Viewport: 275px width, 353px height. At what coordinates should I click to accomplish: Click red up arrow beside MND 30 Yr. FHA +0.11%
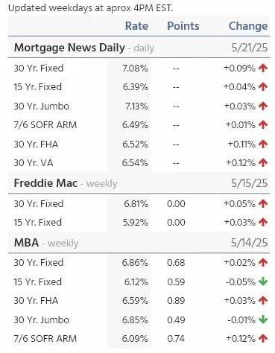click(263, 144)
